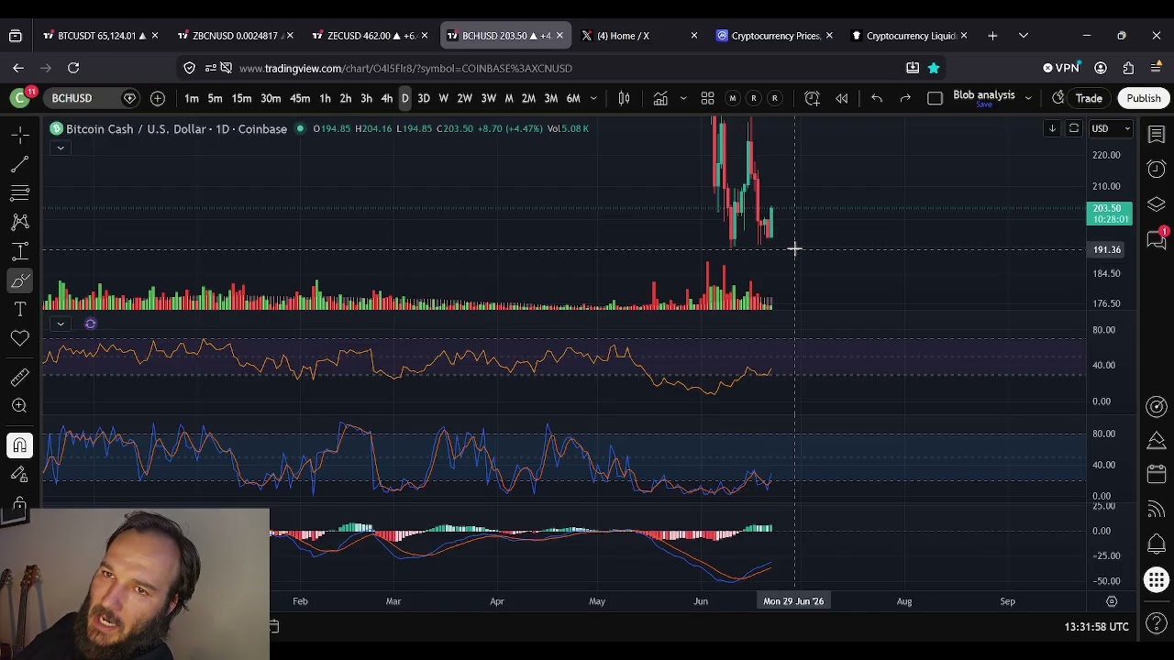Image resolution: width=1174 pixels, height=660 pixels.
Task: Click the Trade button
Action: tap(1089, 98)
